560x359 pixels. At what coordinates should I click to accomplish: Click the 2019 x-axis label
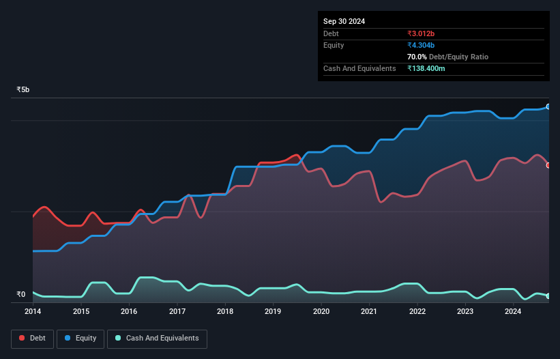273,311
